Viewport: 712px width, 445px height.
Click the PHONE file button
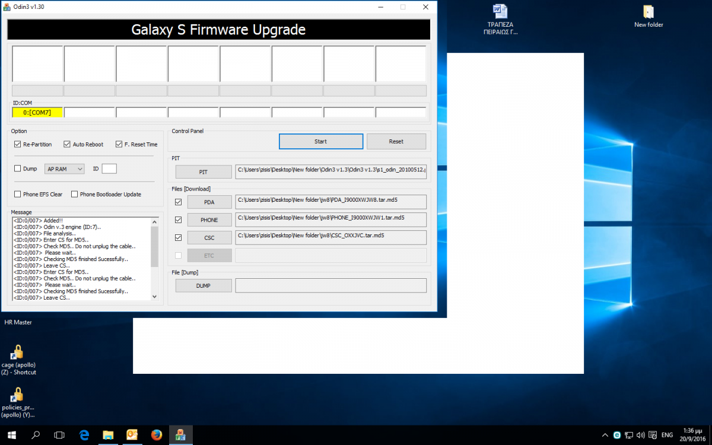coord(209,220)
